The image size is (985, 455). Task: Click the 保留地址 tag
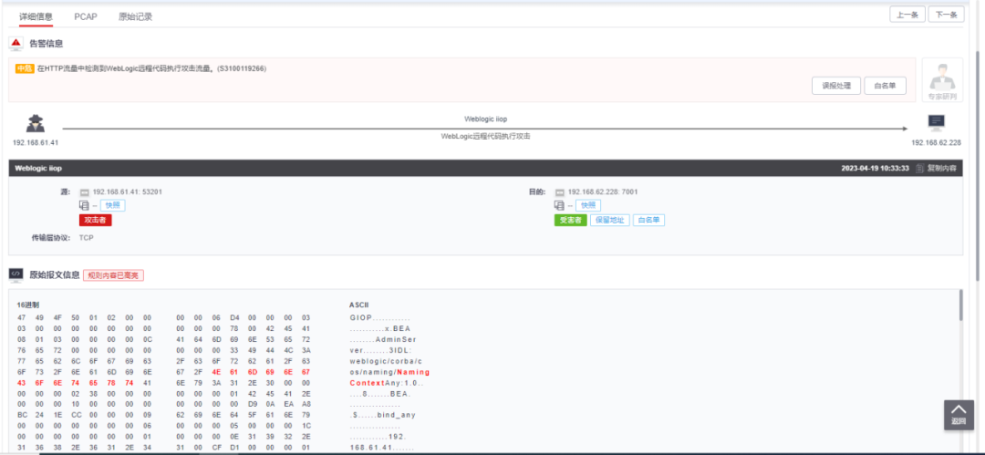pos(609,221)
